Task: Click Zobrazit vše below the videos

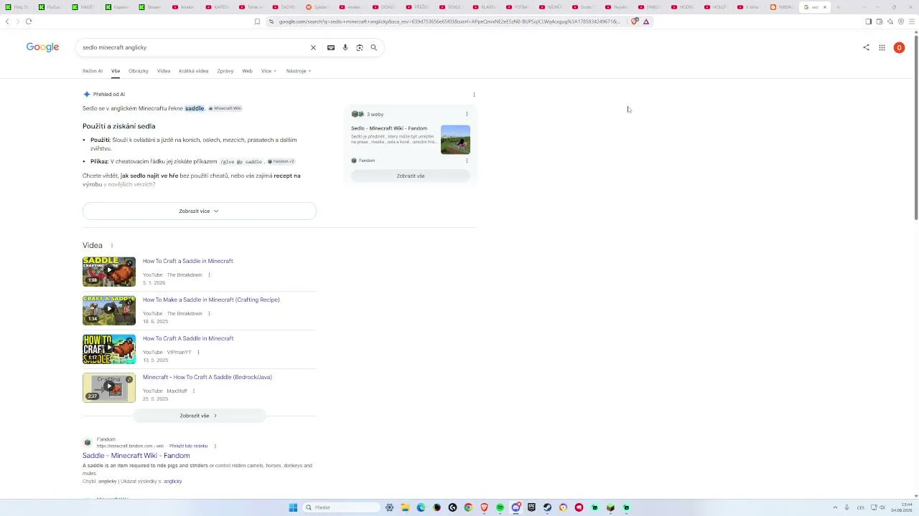Action: pyautogui.click(x=199, y=416)
